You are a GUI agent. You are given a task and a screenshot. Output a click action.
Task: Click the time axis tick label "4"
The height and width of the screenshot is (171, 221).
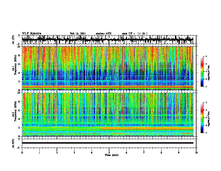tap(92, 153)
